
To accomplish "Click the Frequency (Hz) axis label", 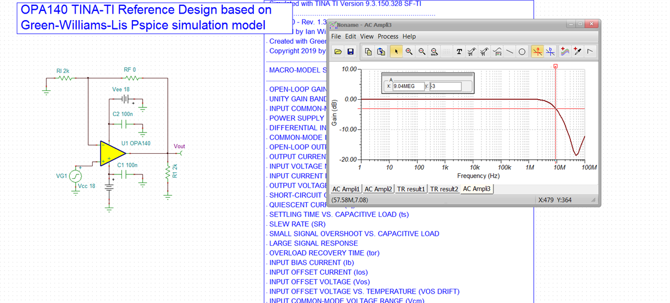I will pyautogui.click(x=478, y=176).
